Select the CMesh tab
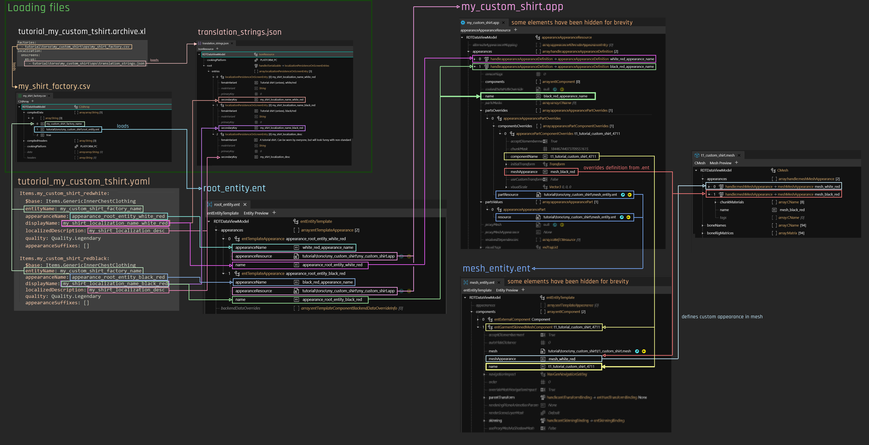 [700, 163]
